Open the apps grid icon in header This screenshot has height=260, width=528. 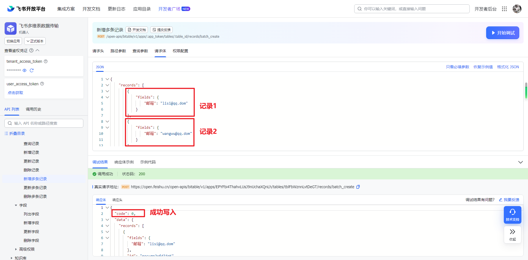504,9
